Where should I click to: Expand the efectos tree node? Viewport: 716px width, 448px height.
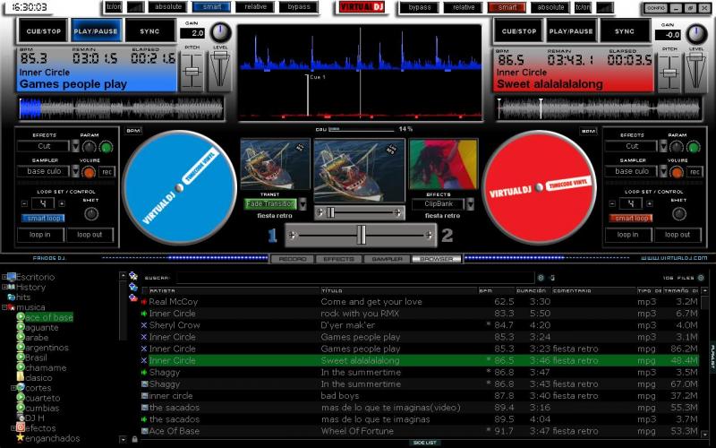(x=13, y=428)
